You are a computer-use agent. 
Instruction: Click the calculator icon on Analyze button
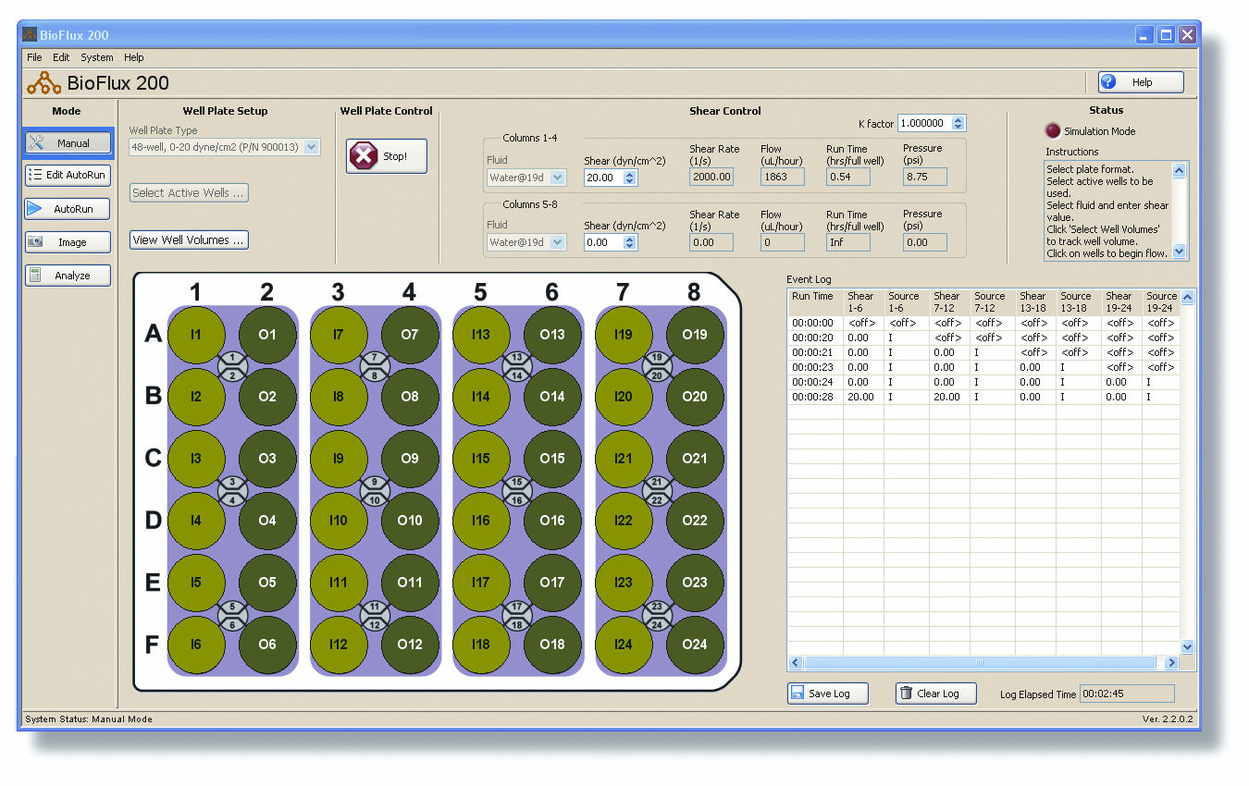click(35, 275)
